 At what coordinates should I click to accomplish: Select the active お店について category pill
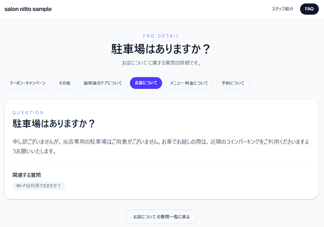click(x=146, y=83)
